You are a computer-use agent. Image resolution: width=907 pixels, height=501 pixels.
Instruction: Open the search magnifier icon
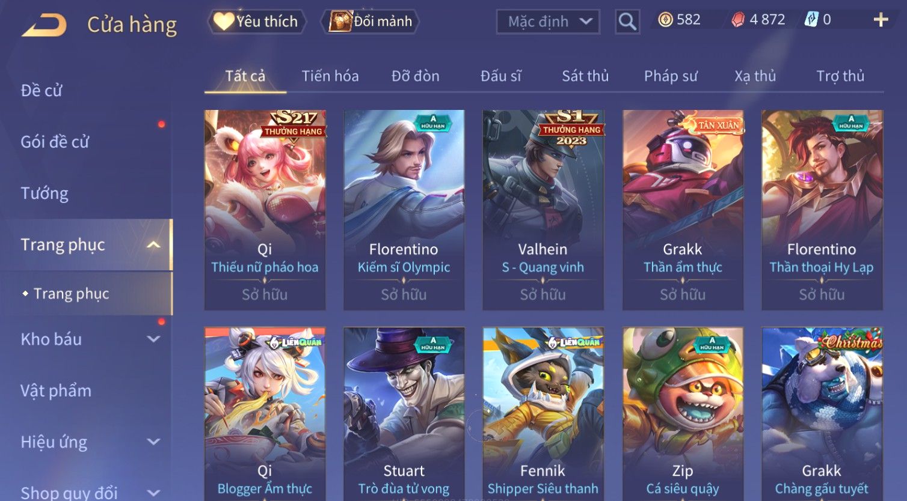627,22
